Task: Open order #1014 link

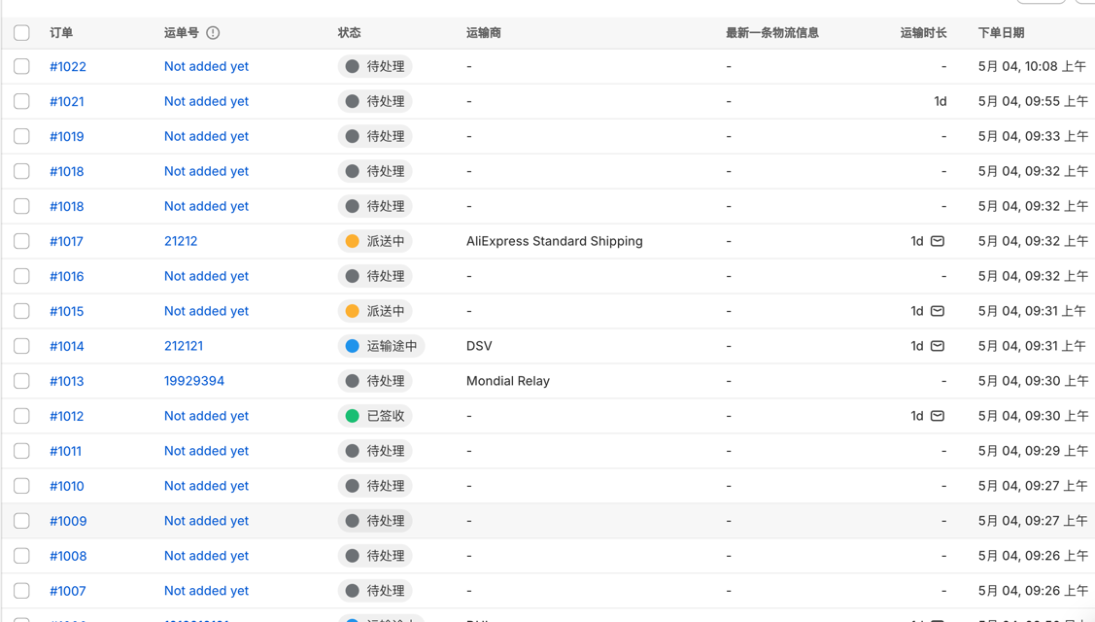Action: pyautogui.click(x=67, y=346)
